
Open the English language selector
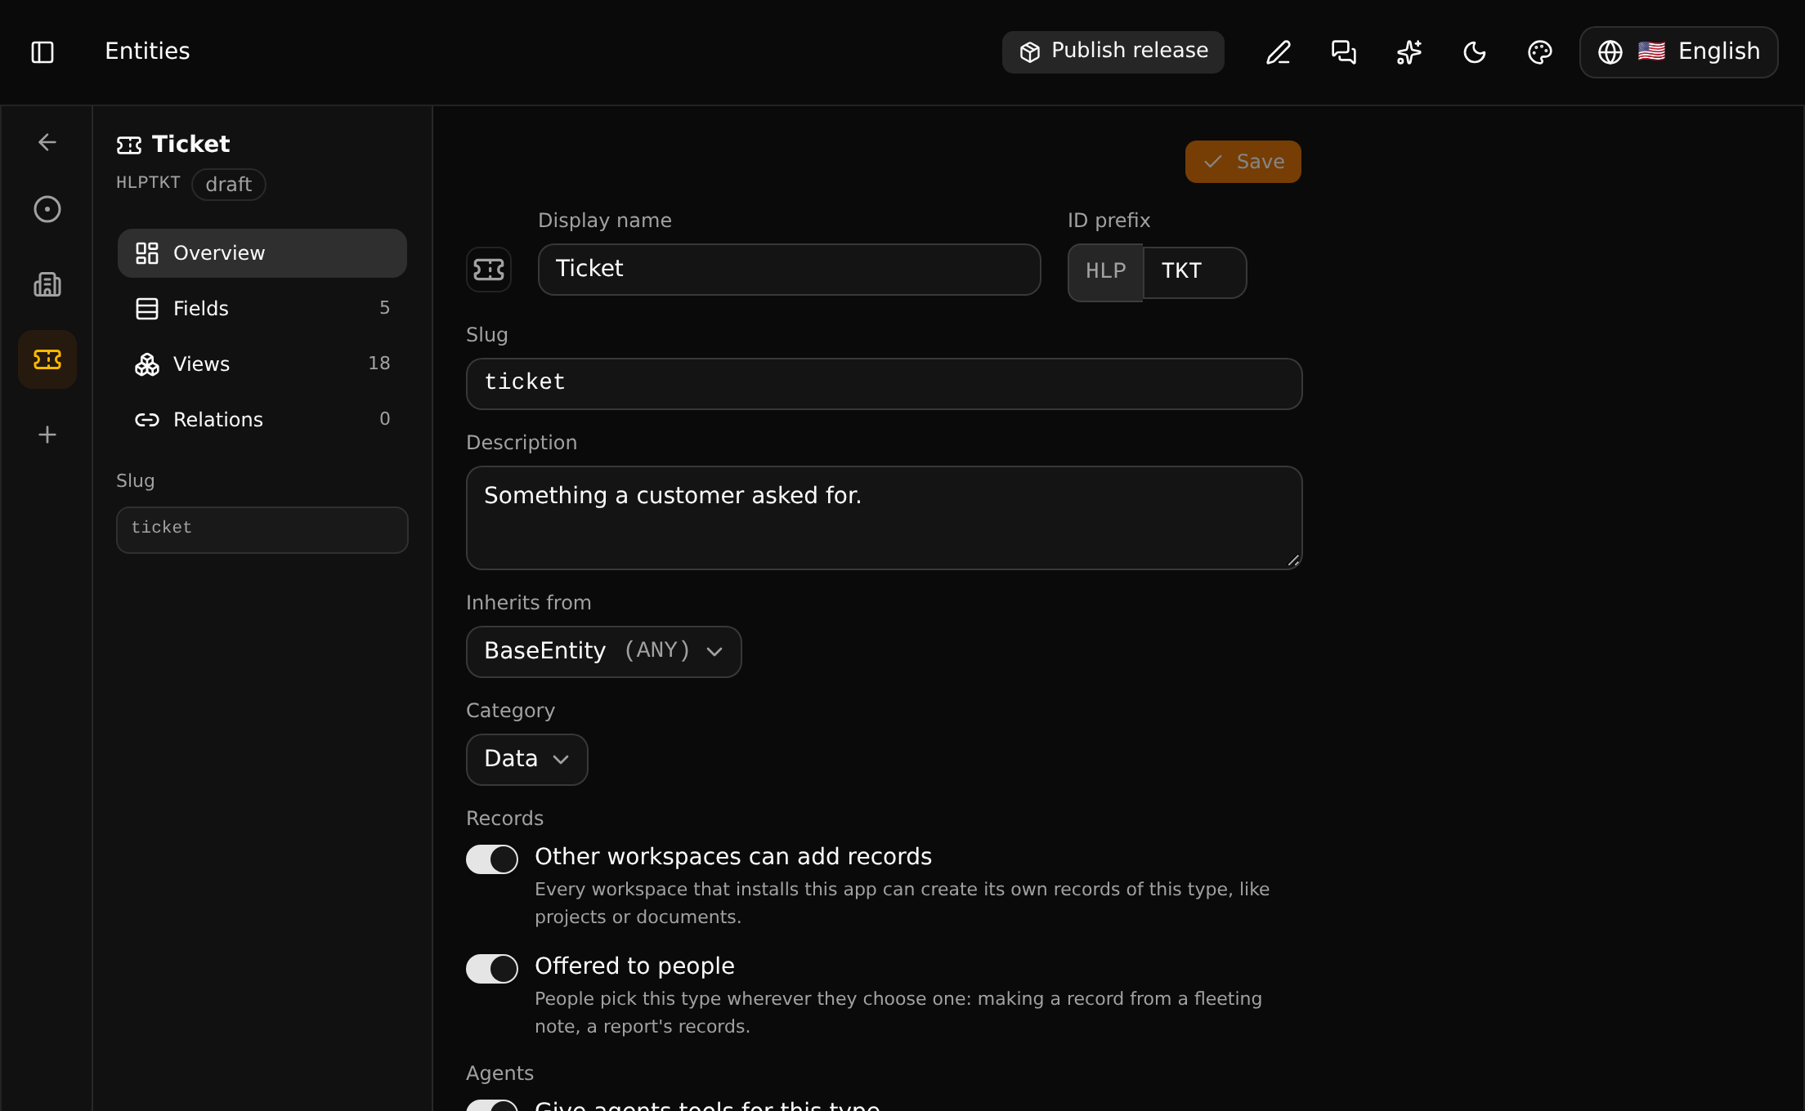1679,52
